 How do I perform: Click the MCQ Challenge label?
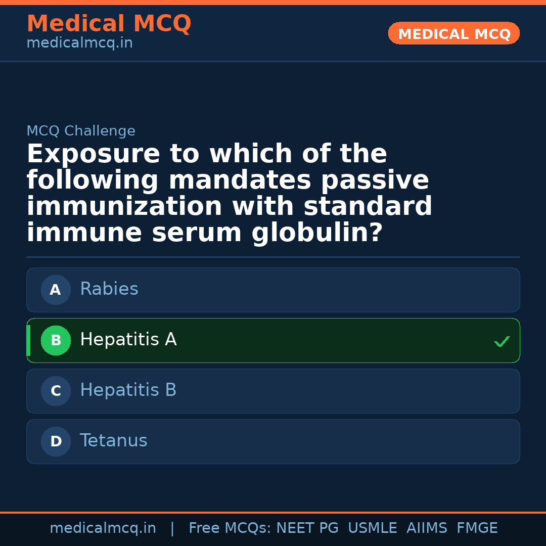81,131
